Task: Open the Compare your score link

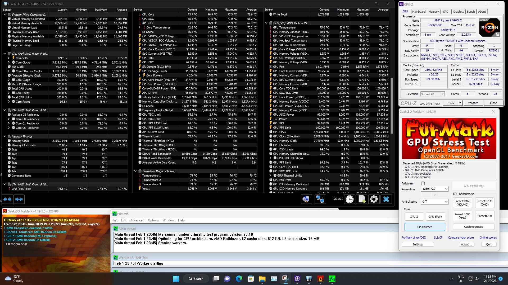Action: pos(461,237)
